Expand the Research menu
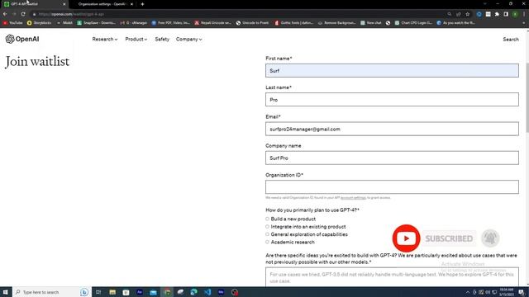Viewport: 529px width, 297px height. (x=105, y=40)
